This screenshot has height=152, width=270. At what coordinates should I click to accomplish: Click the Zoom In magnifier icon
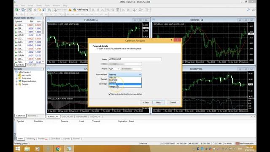(x=108, y=10)
